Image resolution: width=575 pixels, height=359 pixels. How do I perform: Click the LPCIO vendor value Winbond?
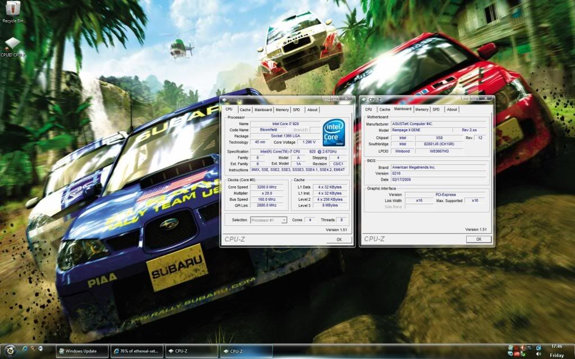point(403,151)
